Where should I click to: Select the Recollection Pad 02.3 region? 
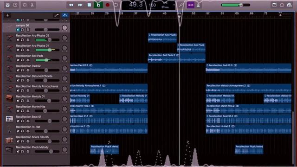point(248,68)
